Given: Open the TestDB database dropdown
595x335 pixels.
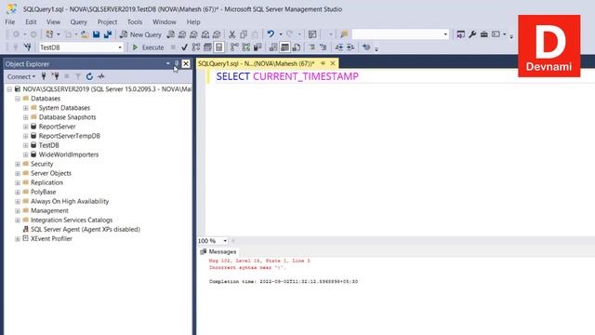Looking at the screenshot, I should coord(120,47).
